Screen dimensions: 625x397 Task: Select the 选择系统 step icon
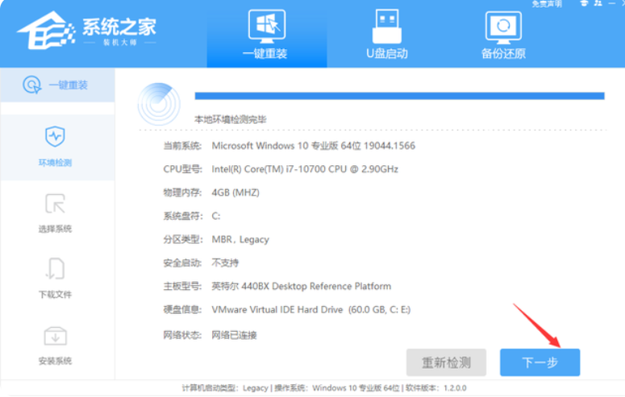pyautogui.click(x=55, y=203)
